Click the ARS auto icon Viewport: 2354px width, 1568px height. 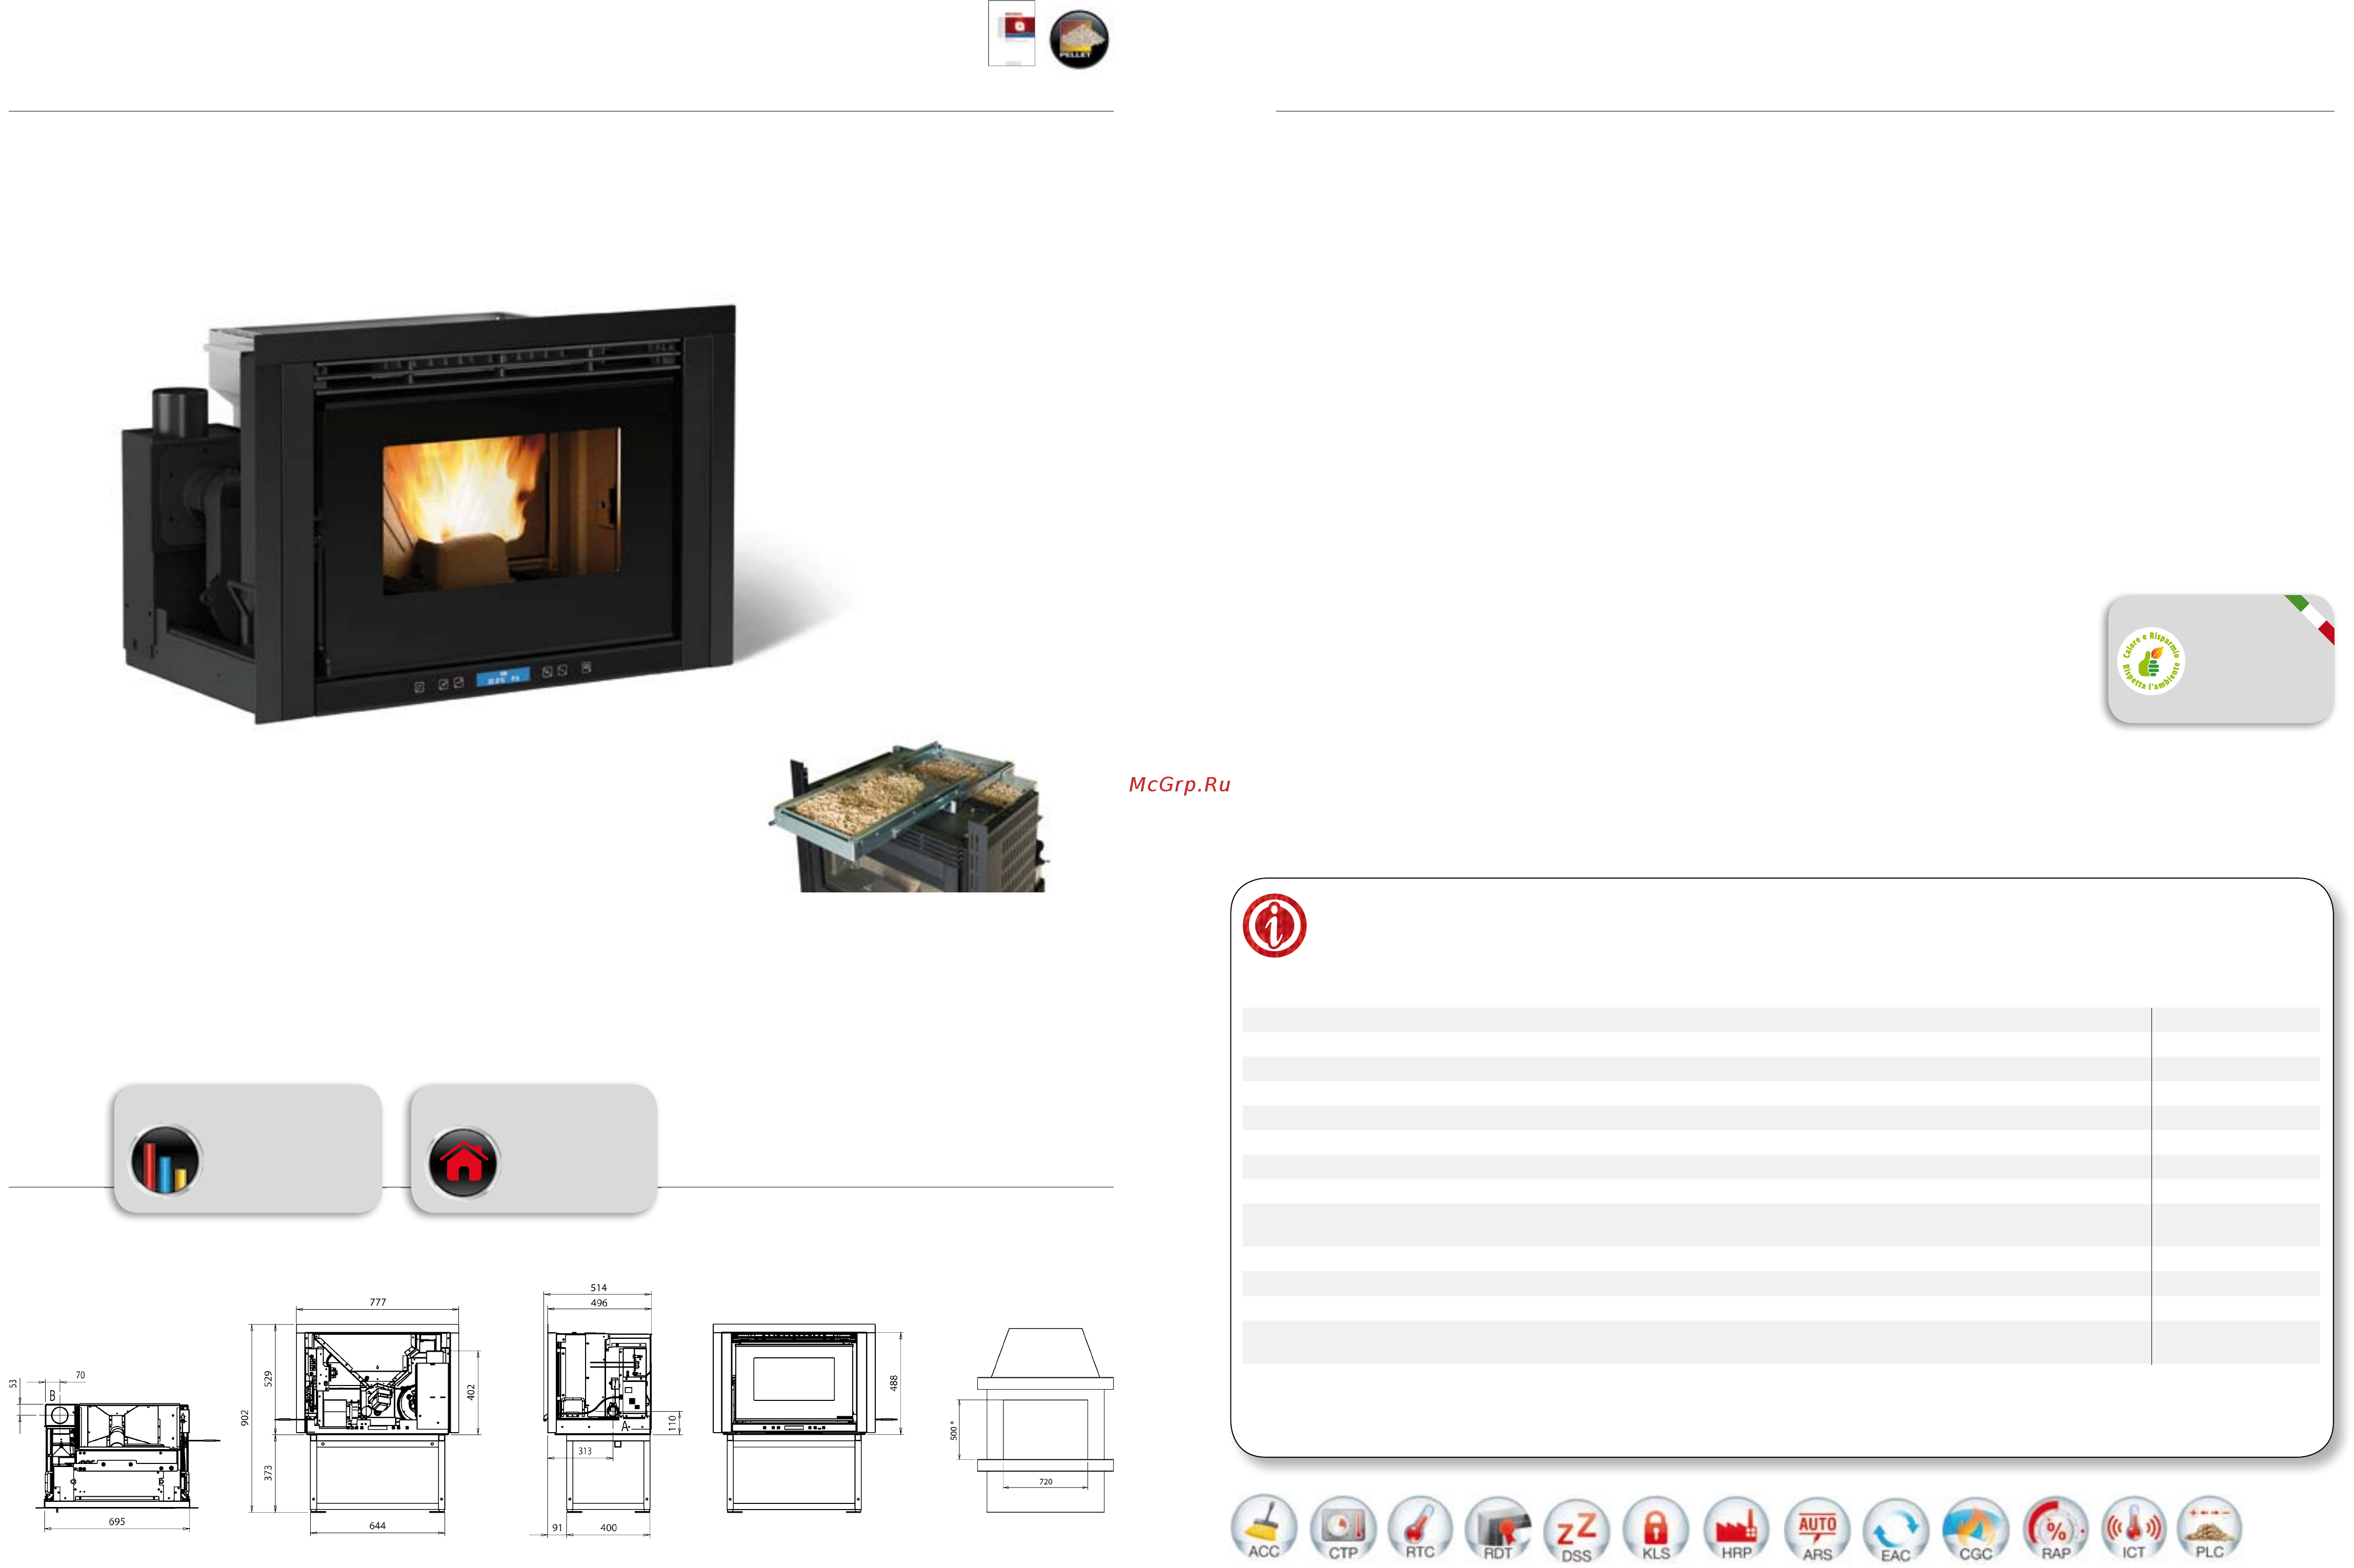1817,1528
